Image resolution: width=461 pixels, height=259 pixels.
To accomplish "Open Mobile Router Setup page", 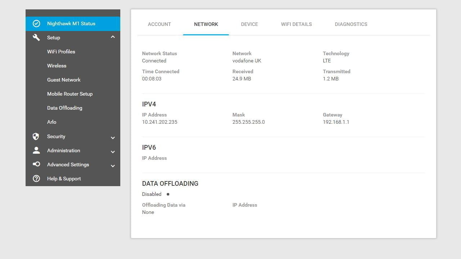I will [70, 94].
